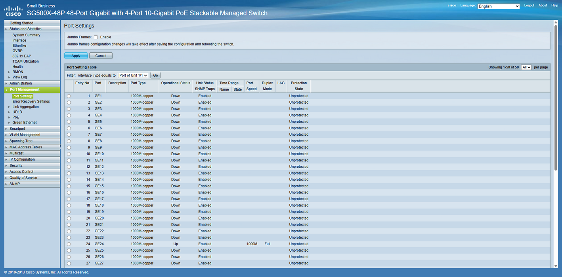Open the Language dropdown

498,6
